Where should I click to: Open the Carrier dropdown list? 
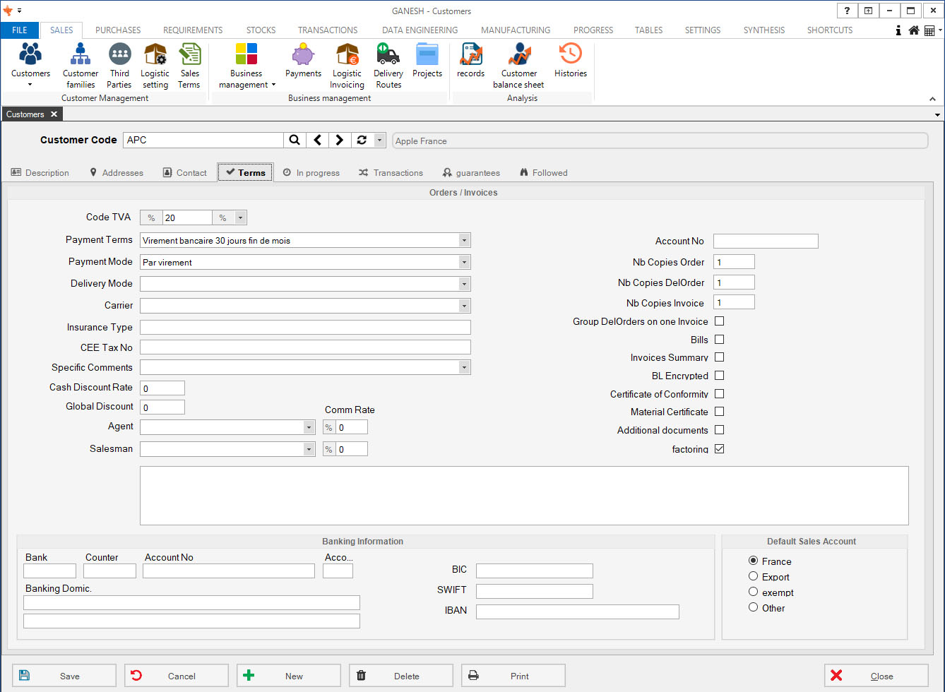(464, 306)
